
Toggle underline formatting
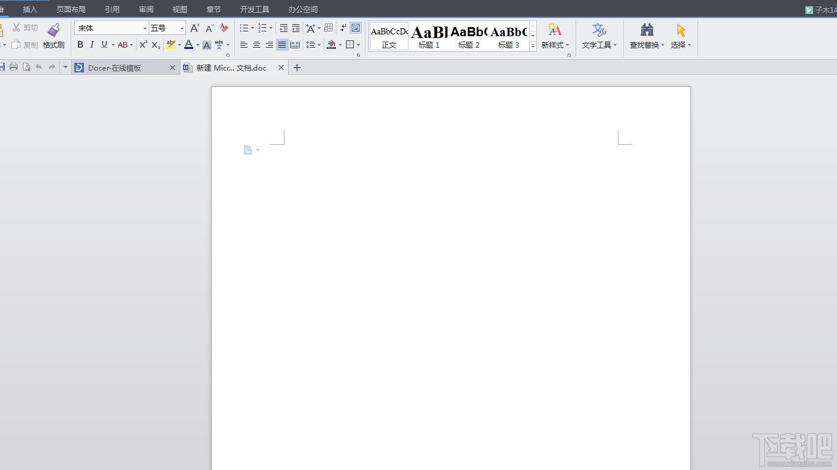[104, 45]
